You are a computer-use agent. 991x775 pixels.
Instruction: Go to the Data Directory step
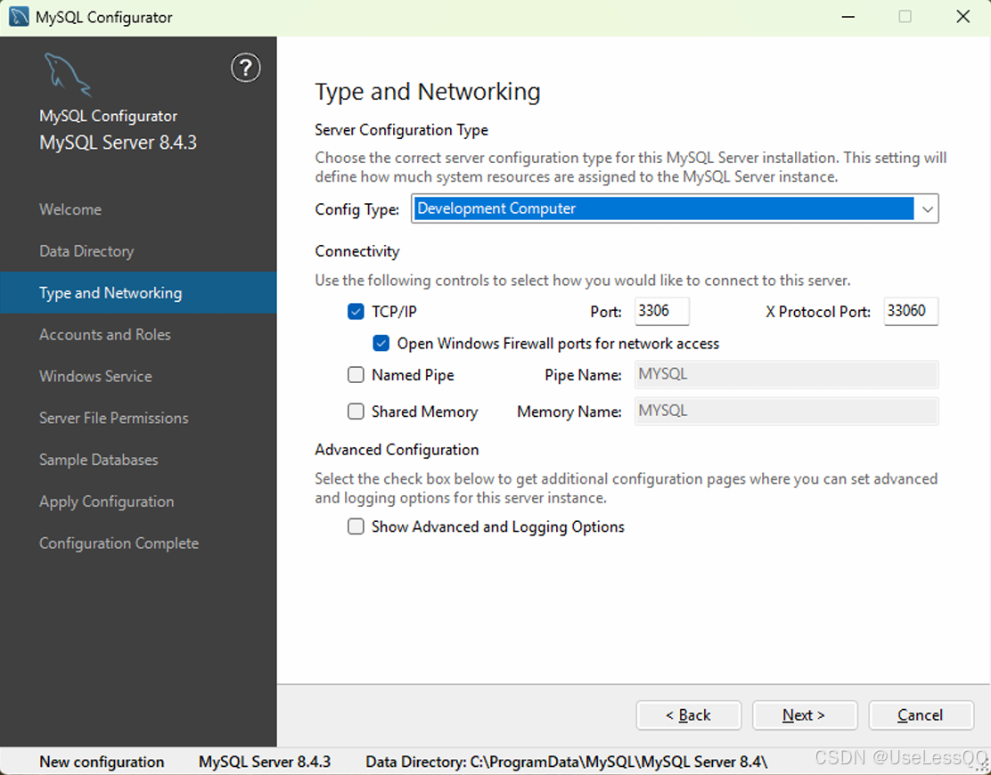pyautogui.click(x=86, y=250)
